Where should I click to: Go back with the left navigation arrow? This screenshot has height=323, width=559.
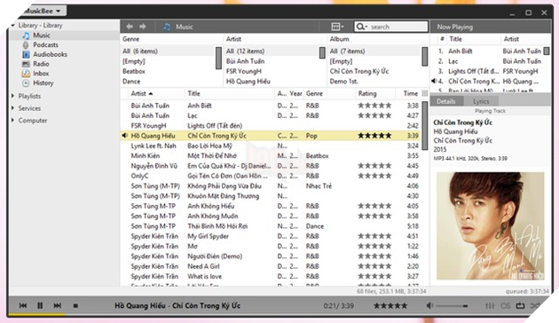click(x=130, y=27)
